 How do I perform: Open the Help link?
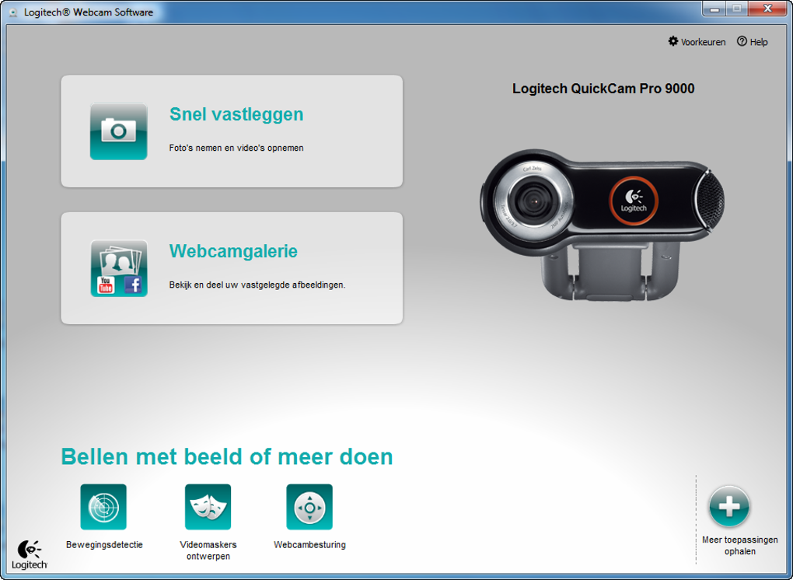click(752, 42)
